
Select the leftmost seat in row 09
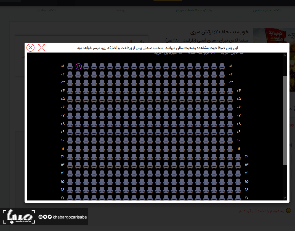(70, 132)
